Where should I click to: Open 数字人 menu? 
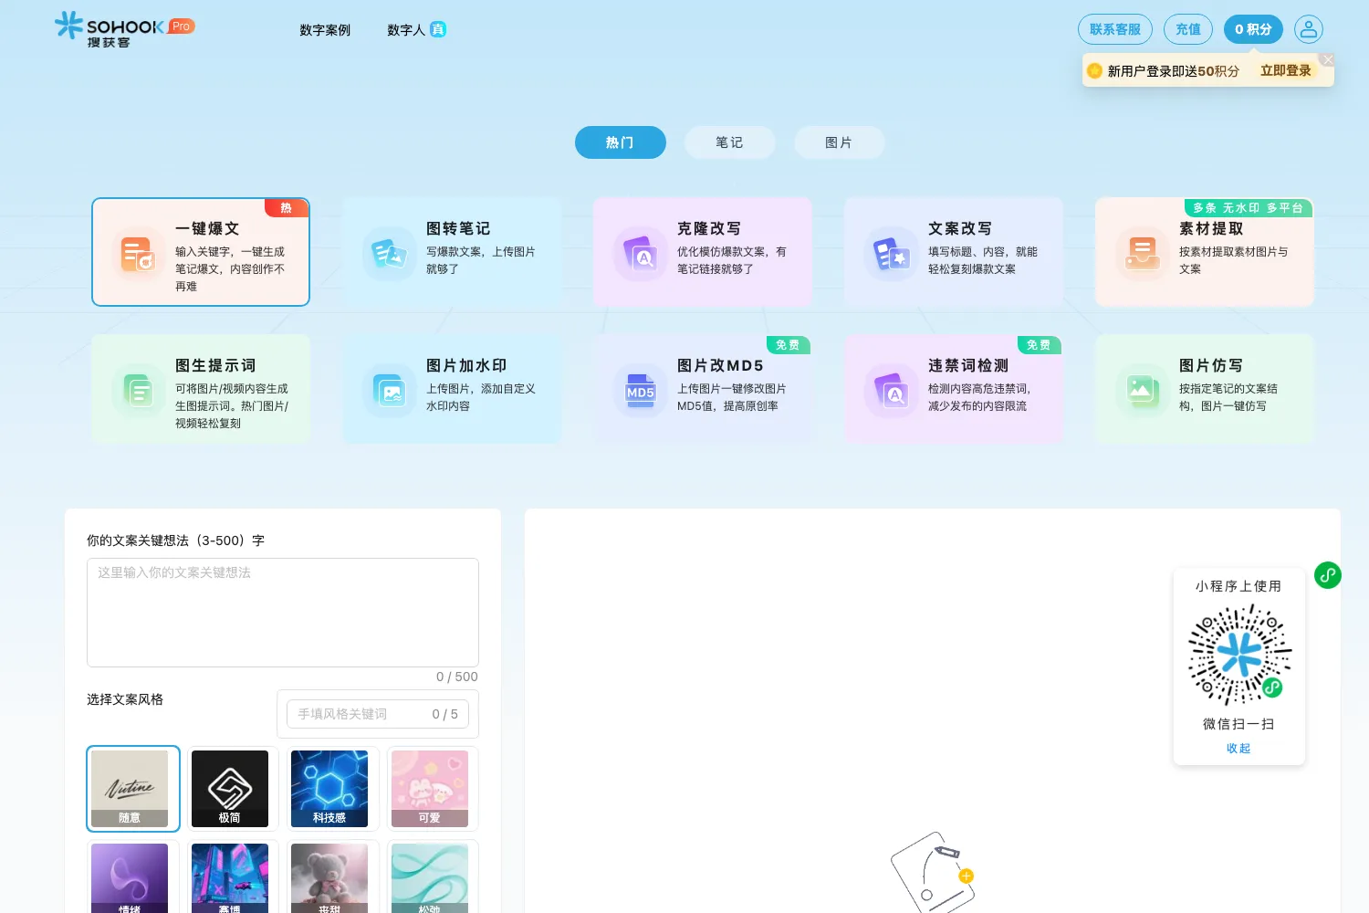click(406, 29)
